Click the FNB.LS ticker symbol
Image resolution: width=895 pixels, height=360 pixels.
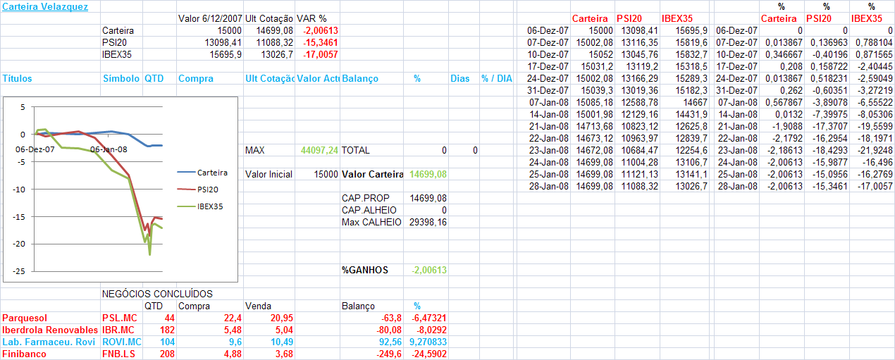pos(118,354)
